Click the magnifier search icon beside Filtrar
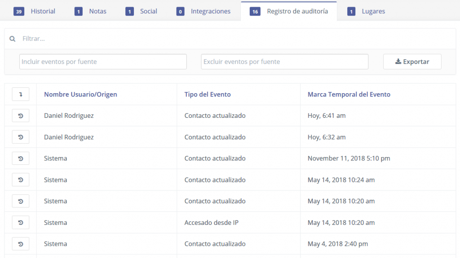 point(13,39)
